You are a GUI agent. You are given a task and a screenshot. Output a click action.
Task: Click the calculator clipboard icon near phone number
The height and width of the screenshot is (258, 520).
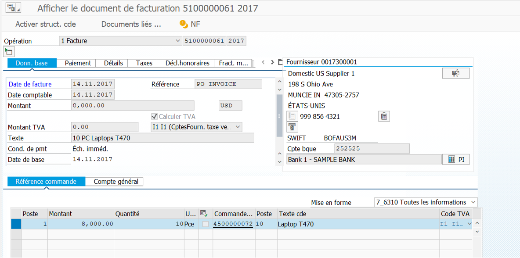pyautogui.click(x=383, y=116)
